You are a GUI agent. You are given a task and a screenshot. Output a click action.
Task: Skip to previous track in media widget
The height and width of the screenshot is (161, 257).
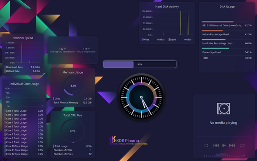[216, 145]
